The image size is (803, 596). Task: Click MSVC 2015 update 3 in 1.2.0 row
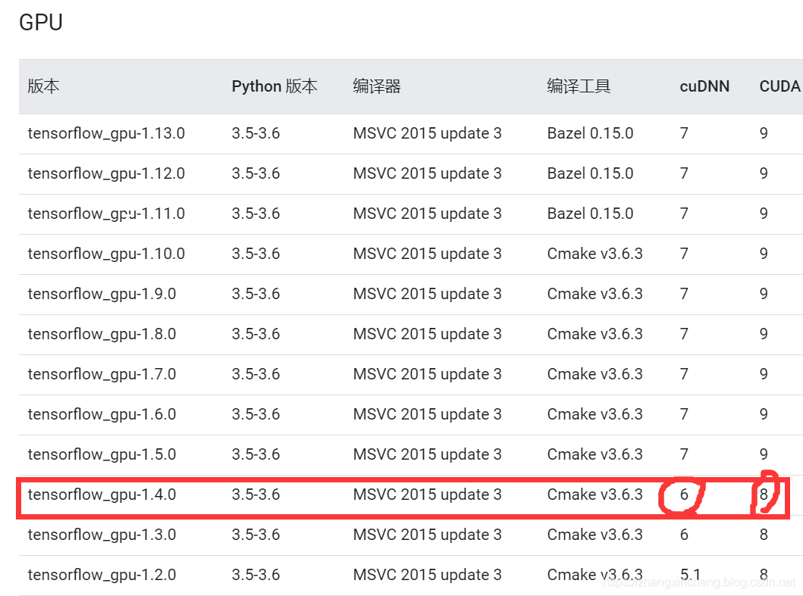pos(427,575)
